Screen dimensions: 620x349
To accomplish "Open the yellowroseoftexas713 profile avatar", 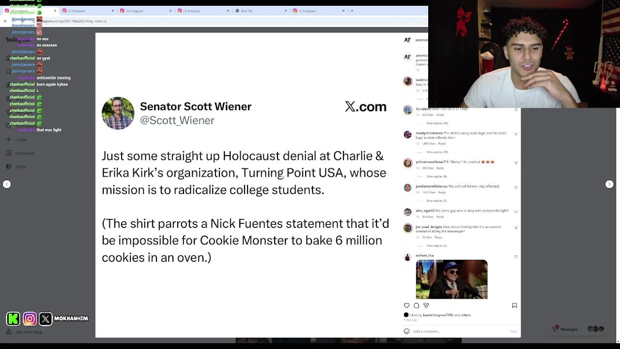I will (408, 163).
